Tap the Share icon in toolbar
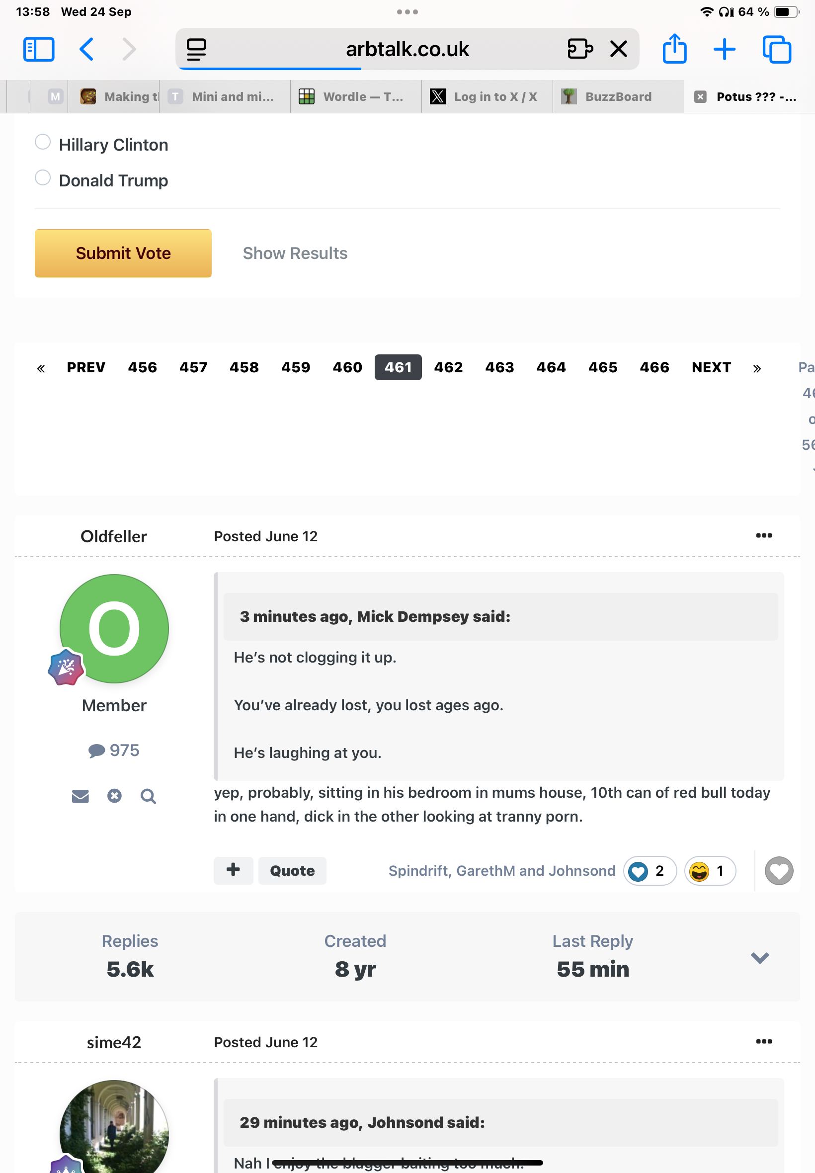Image resolution: width=815 pixels, height=1173 pixels. 674,49
